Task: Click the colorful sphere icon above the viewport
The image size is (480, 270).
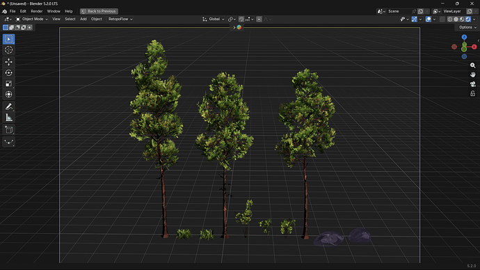Action: (239, 27)
